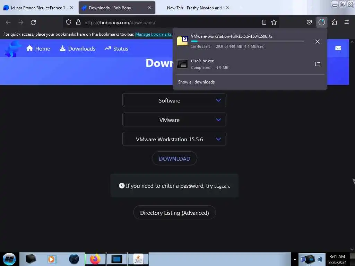Expand VMware Workstation 15.5.6 version dropdown
The width and height of the screenshot is (355, 266).
click(x=174, y=139)
